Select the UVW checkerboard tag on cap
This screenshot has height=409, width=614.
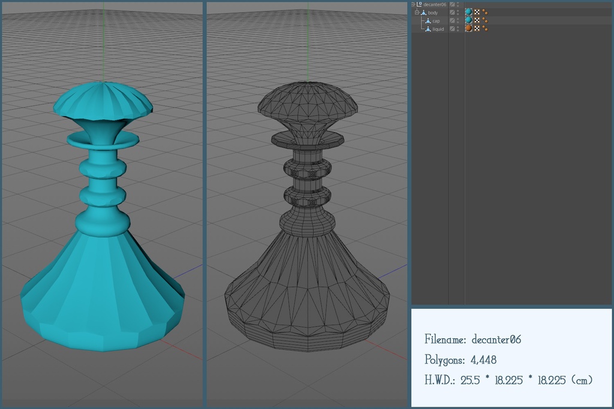click(477, 20)
